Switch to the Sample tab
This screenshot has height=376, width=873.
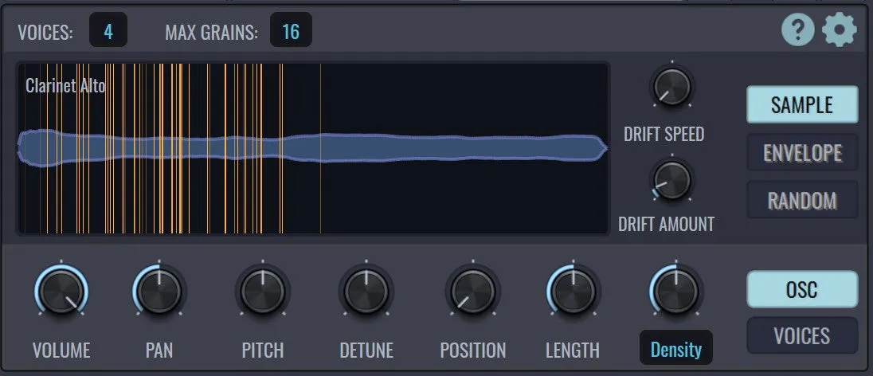coord(802,104)
